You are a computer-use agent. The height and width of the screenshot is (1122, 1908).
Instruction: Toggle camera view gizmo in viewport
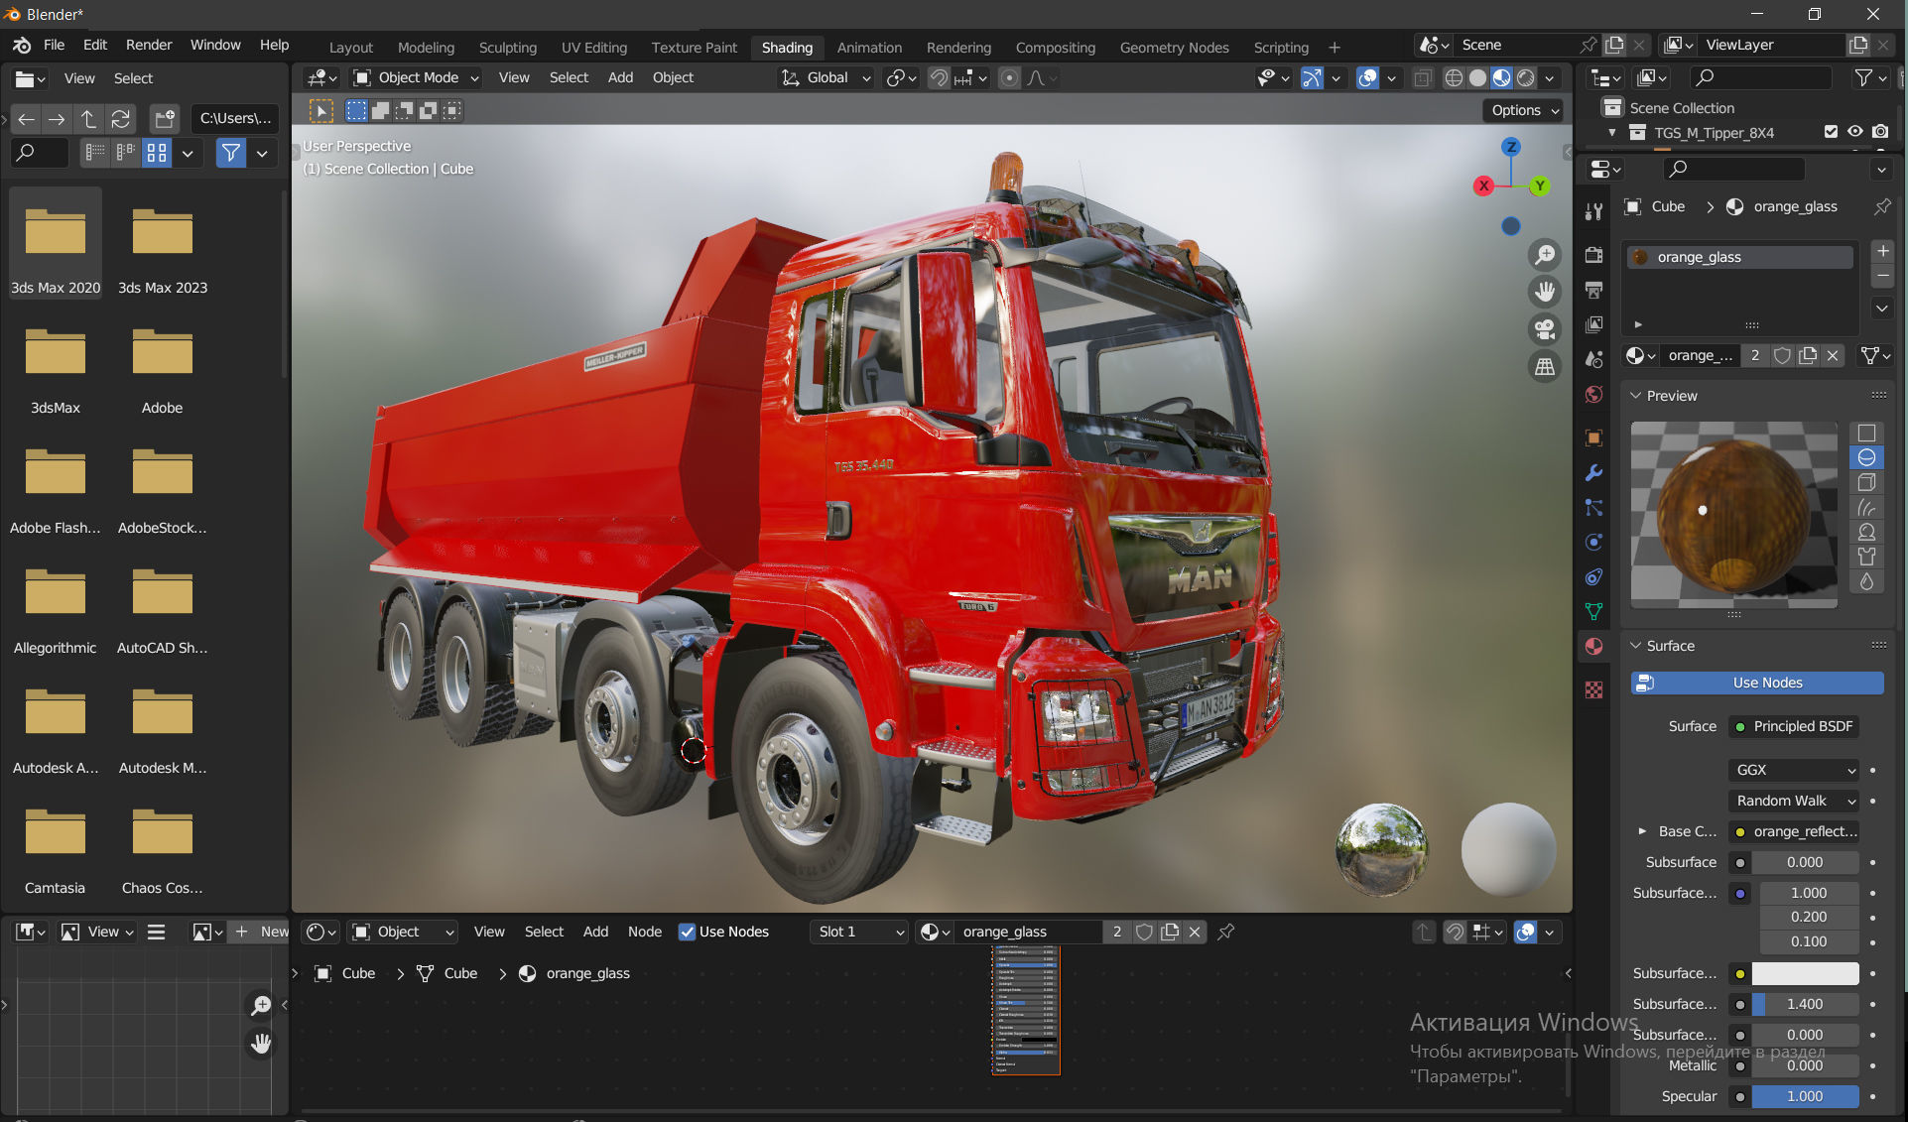coord(1545,328)
